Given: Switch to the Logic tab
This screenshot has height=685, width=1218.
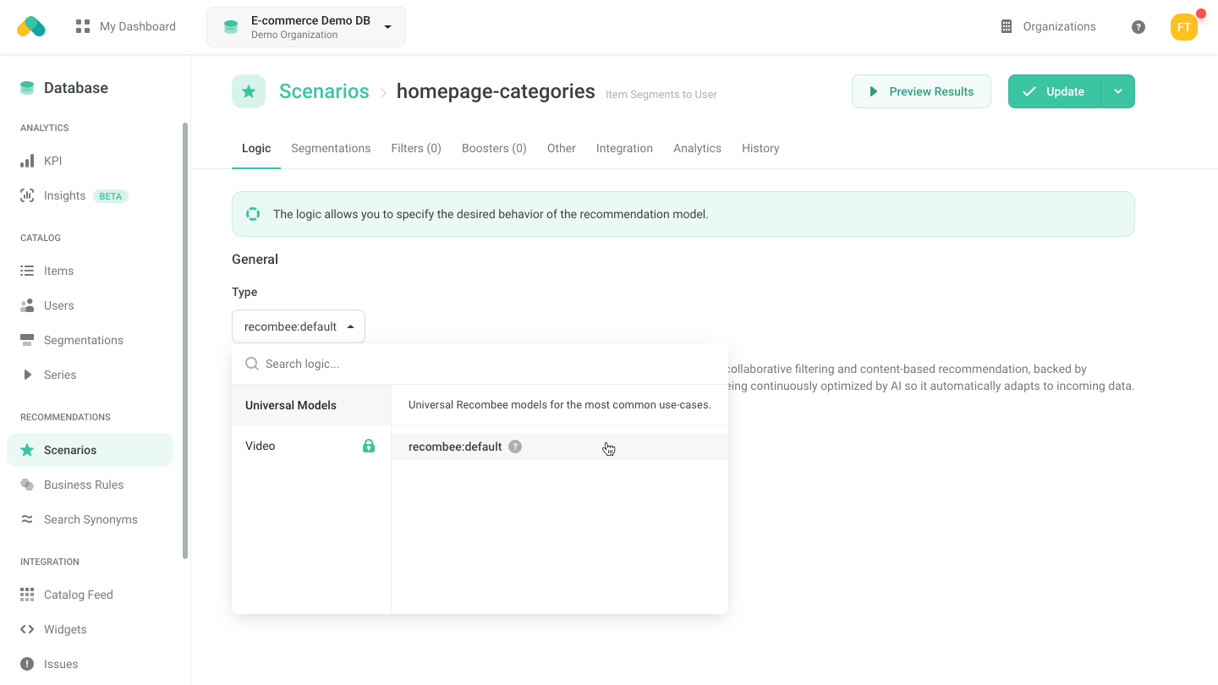Looking at the screenshot, I should tap(256, 148).
